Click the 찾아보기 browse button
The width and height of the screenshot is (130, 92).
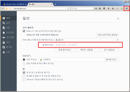(x=112, y=60)
